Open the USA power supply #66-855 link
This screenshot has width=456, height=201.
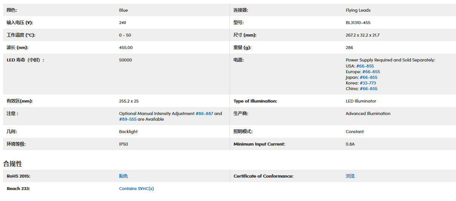click(x=365, y=66)
